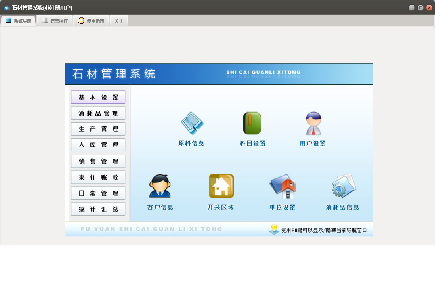
Task: Open the 单位设置 unit settings icon
Action: click(282, 186)
